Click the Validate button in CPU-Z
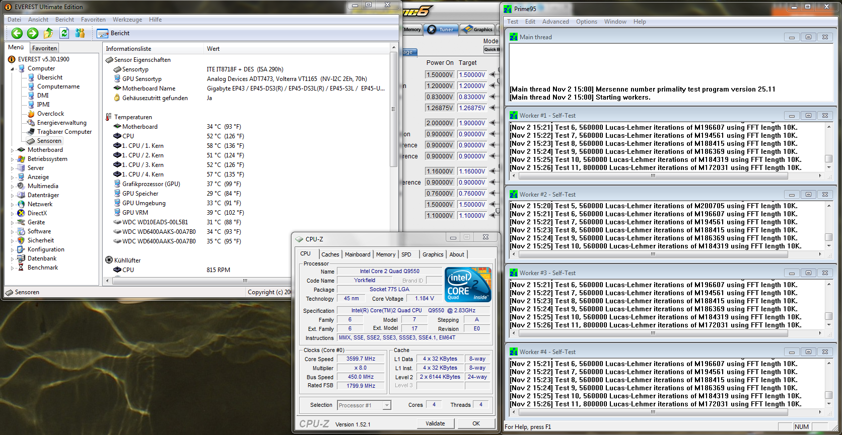The width and height of the screenshot is (842, 435). tap(435, 423)
